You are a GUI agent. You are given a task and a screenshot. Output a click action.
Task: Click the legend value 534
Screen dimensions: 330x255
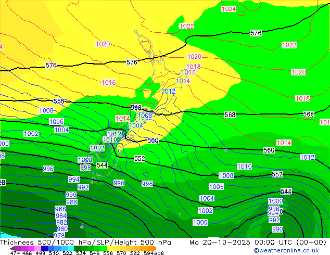coord(81,253)
